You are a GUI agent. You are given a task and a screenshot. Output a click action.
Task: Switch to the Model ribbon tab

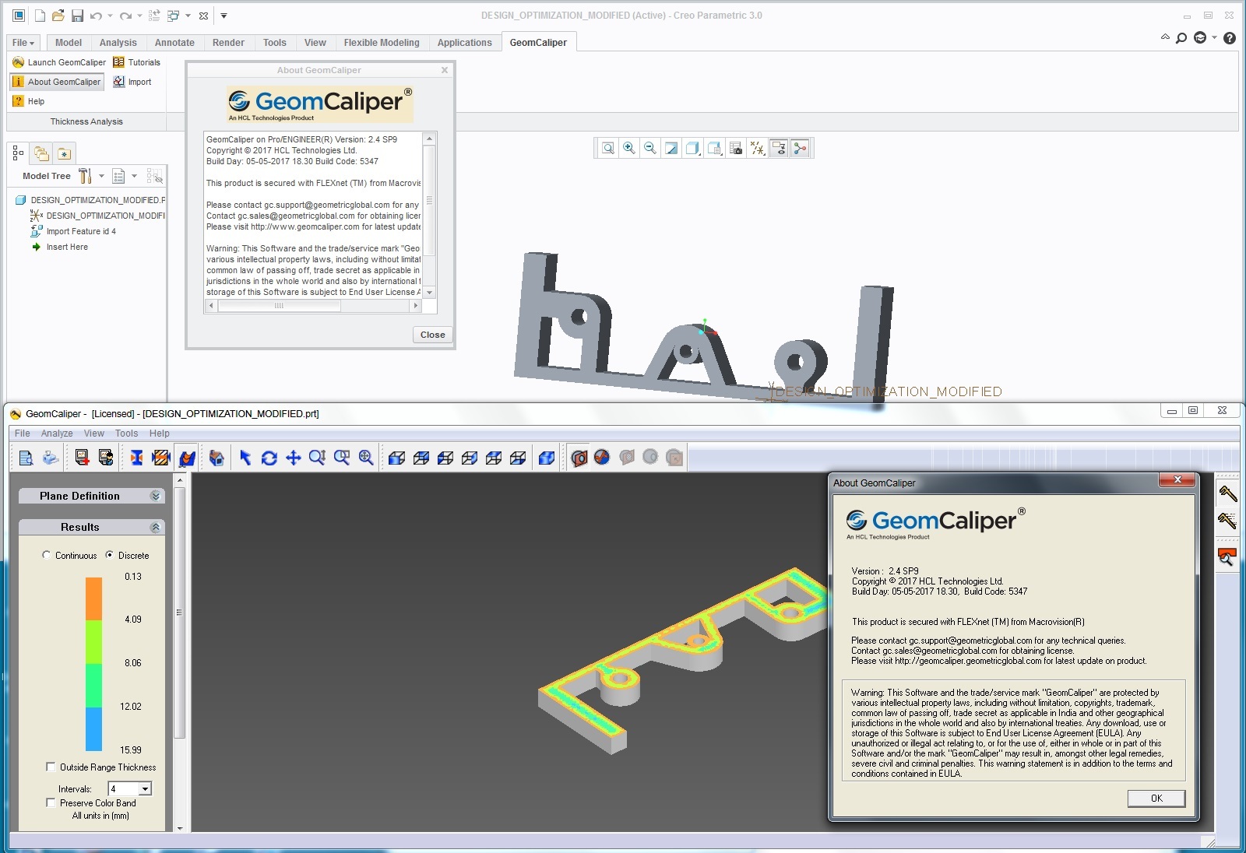tap(69, 43)
